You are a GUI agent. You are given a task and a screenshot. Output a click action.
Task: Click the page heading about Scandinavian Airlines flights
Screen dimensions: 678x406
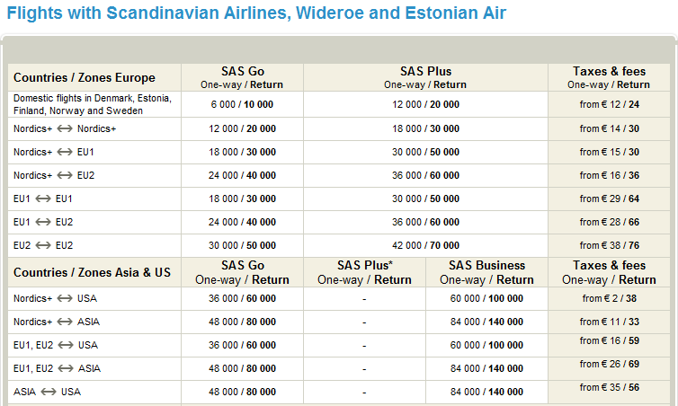tap(256, 13)
